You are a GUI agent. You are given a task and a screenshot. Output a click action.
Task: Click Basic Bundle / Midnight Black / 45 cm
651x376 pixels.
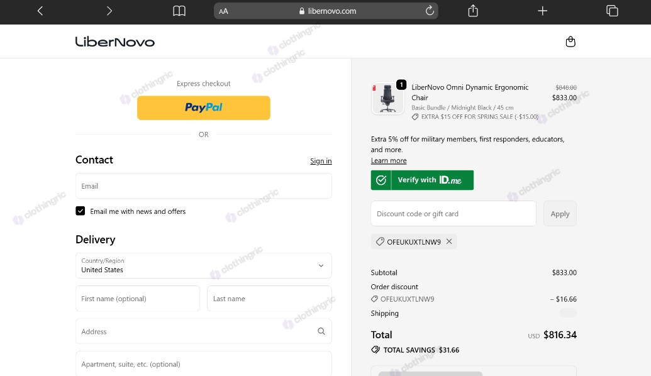click(x=462, y=108)
